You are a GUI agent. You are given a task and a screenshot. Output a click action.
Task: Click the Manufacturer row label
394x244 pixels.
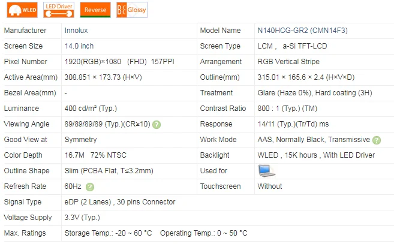point(25,31)
